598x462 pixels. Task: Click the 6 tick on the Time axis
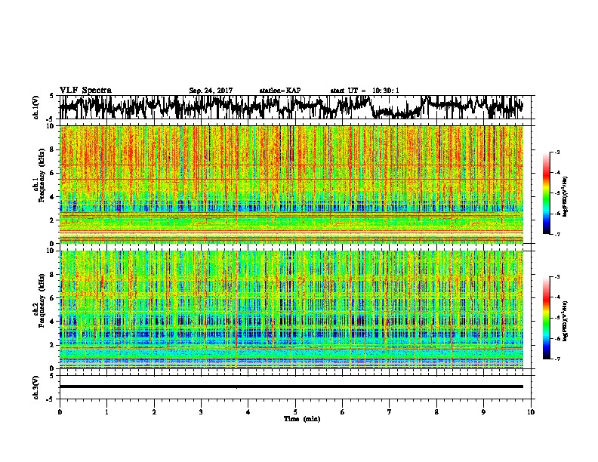(343, 412)
